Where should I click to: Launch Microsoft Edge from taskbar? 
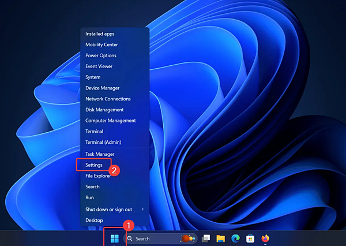pos(235,238)
